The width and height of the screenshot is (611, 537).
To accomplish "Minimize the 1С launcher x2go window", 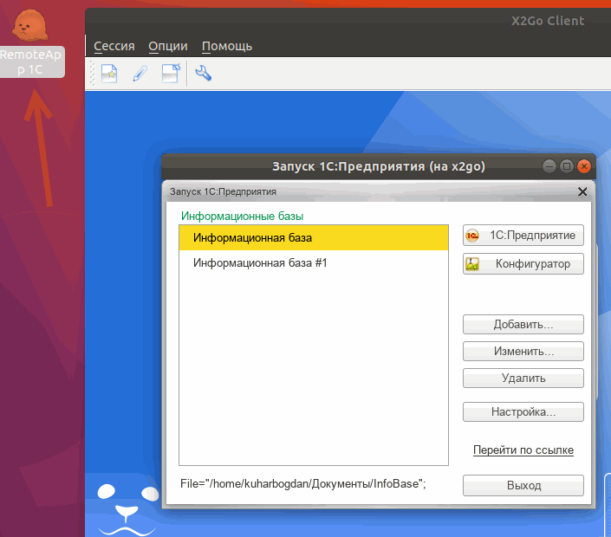I will [549, 166].
